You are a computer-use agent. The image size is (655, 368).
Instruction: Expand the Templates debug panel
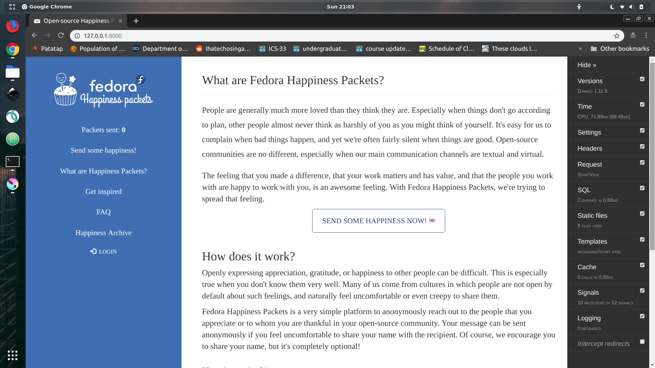[593, 242]
